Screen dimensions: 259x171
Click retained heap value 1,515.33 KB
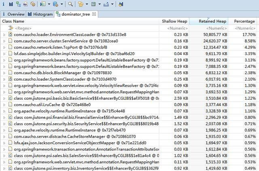click(216, 162)
